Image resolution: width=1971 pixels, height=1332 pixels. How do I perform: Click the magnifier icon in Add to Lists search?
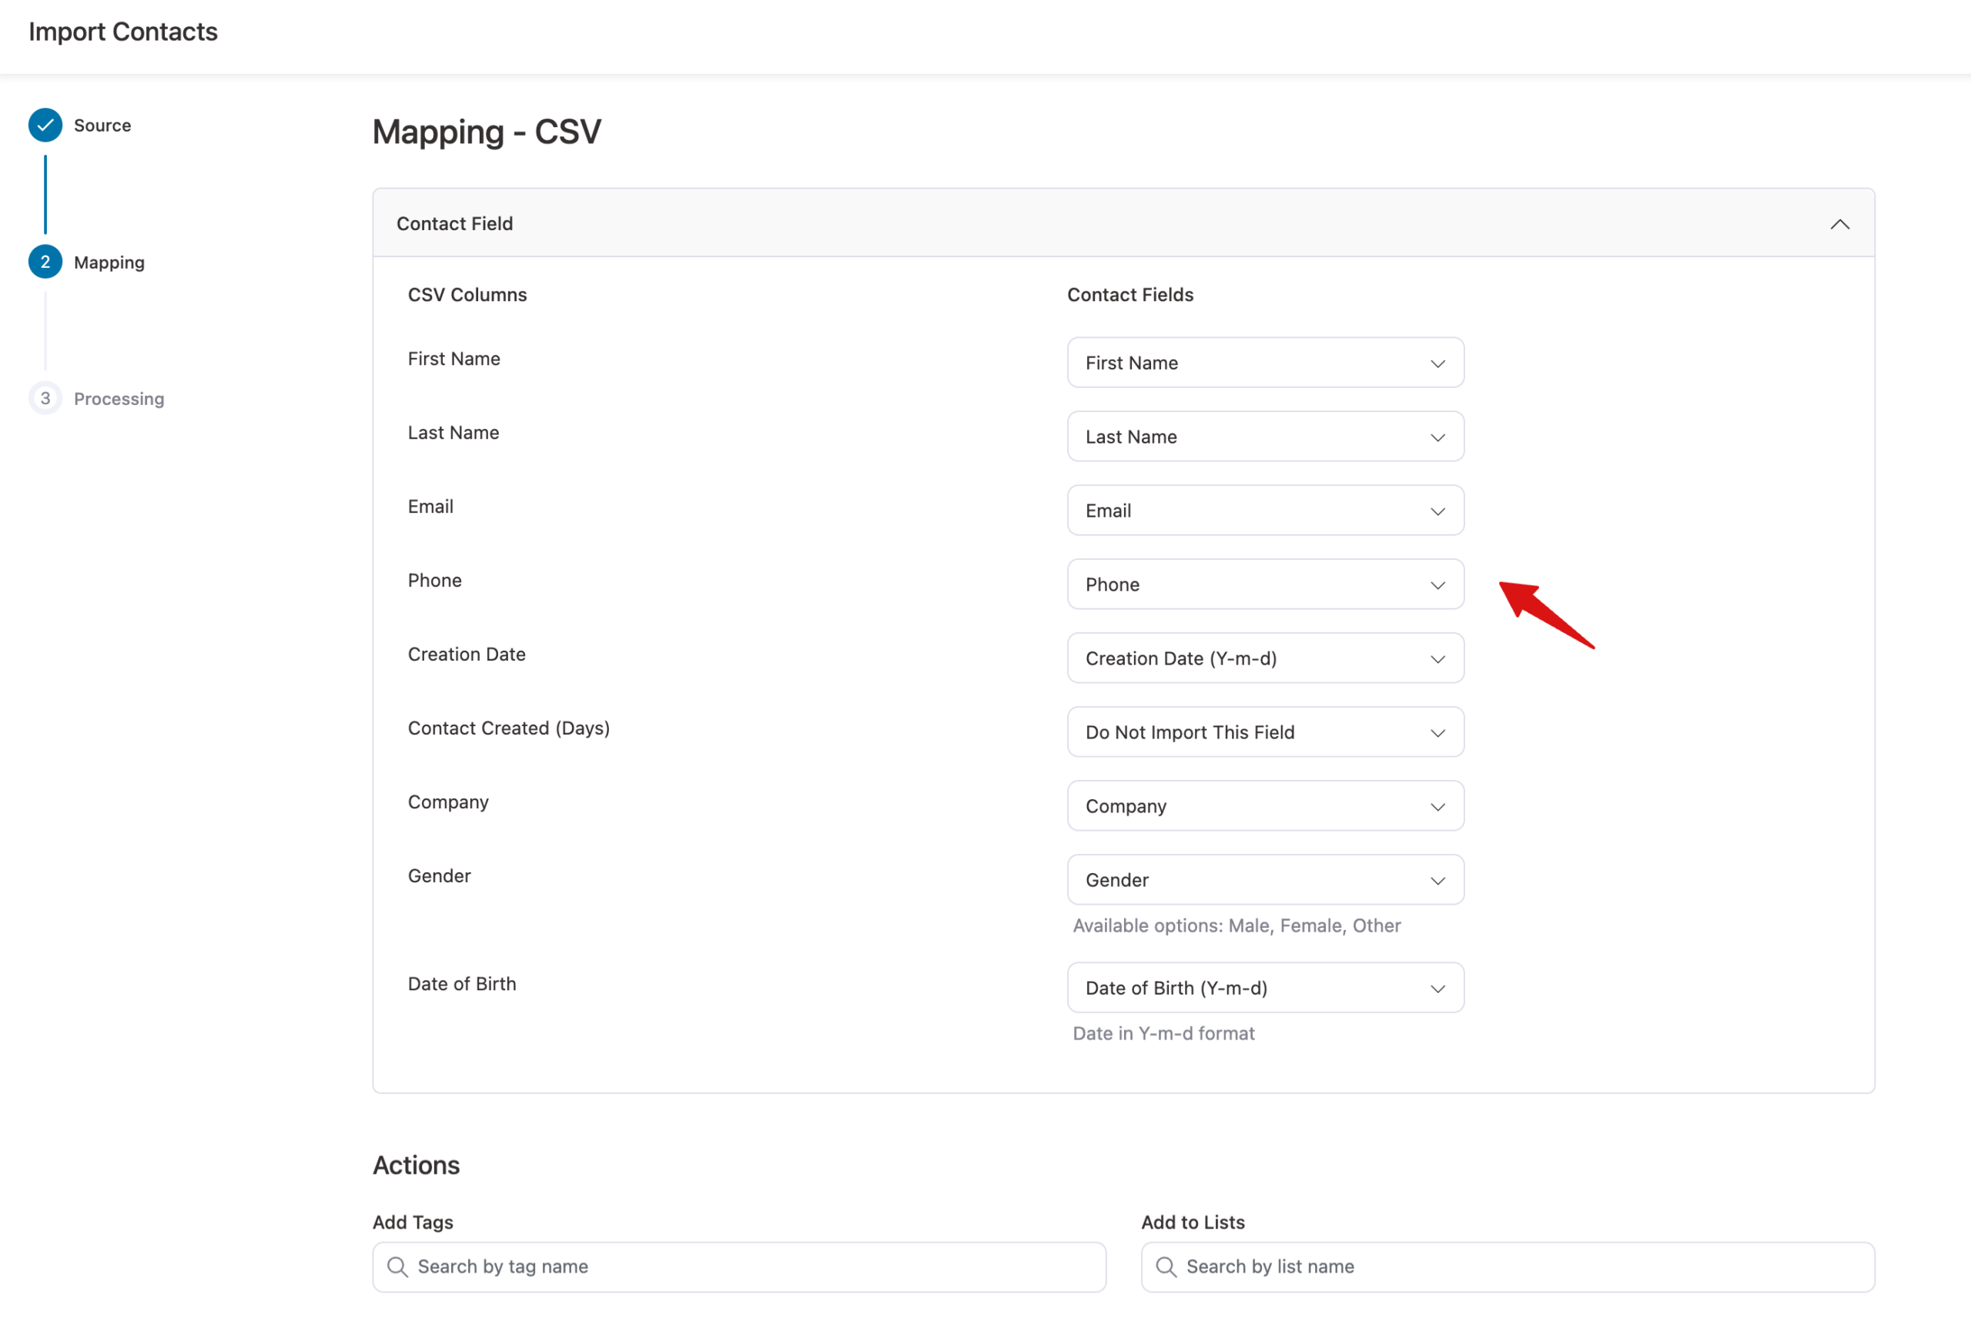click(1166, 1266)
